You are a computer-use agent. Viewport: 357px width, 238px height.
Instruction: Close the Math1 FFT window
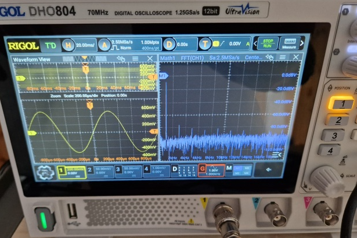coord(295,57)
